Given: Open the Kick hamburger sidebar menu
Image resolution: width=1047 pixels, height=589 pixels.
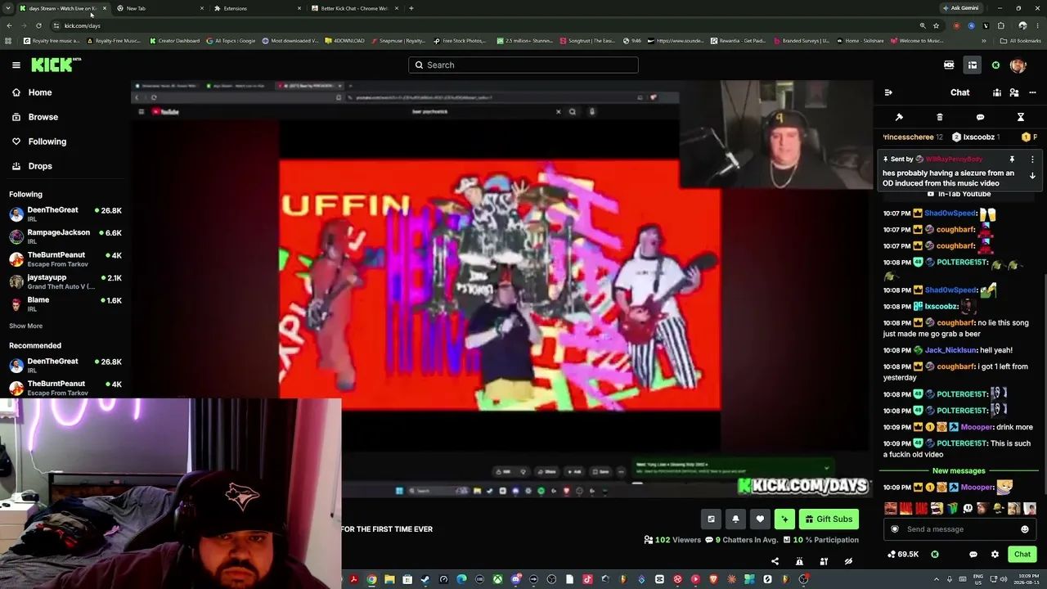Looking at the screenshot, I should pos(16,65).
